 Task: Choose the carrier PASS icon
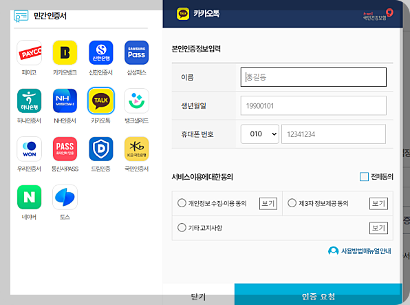(x=65, y=149)
